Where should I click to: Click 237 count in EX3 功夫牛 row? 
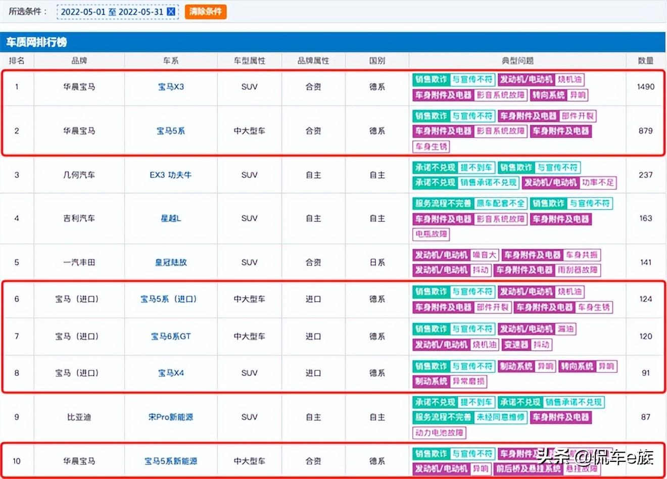pos(646,175)
